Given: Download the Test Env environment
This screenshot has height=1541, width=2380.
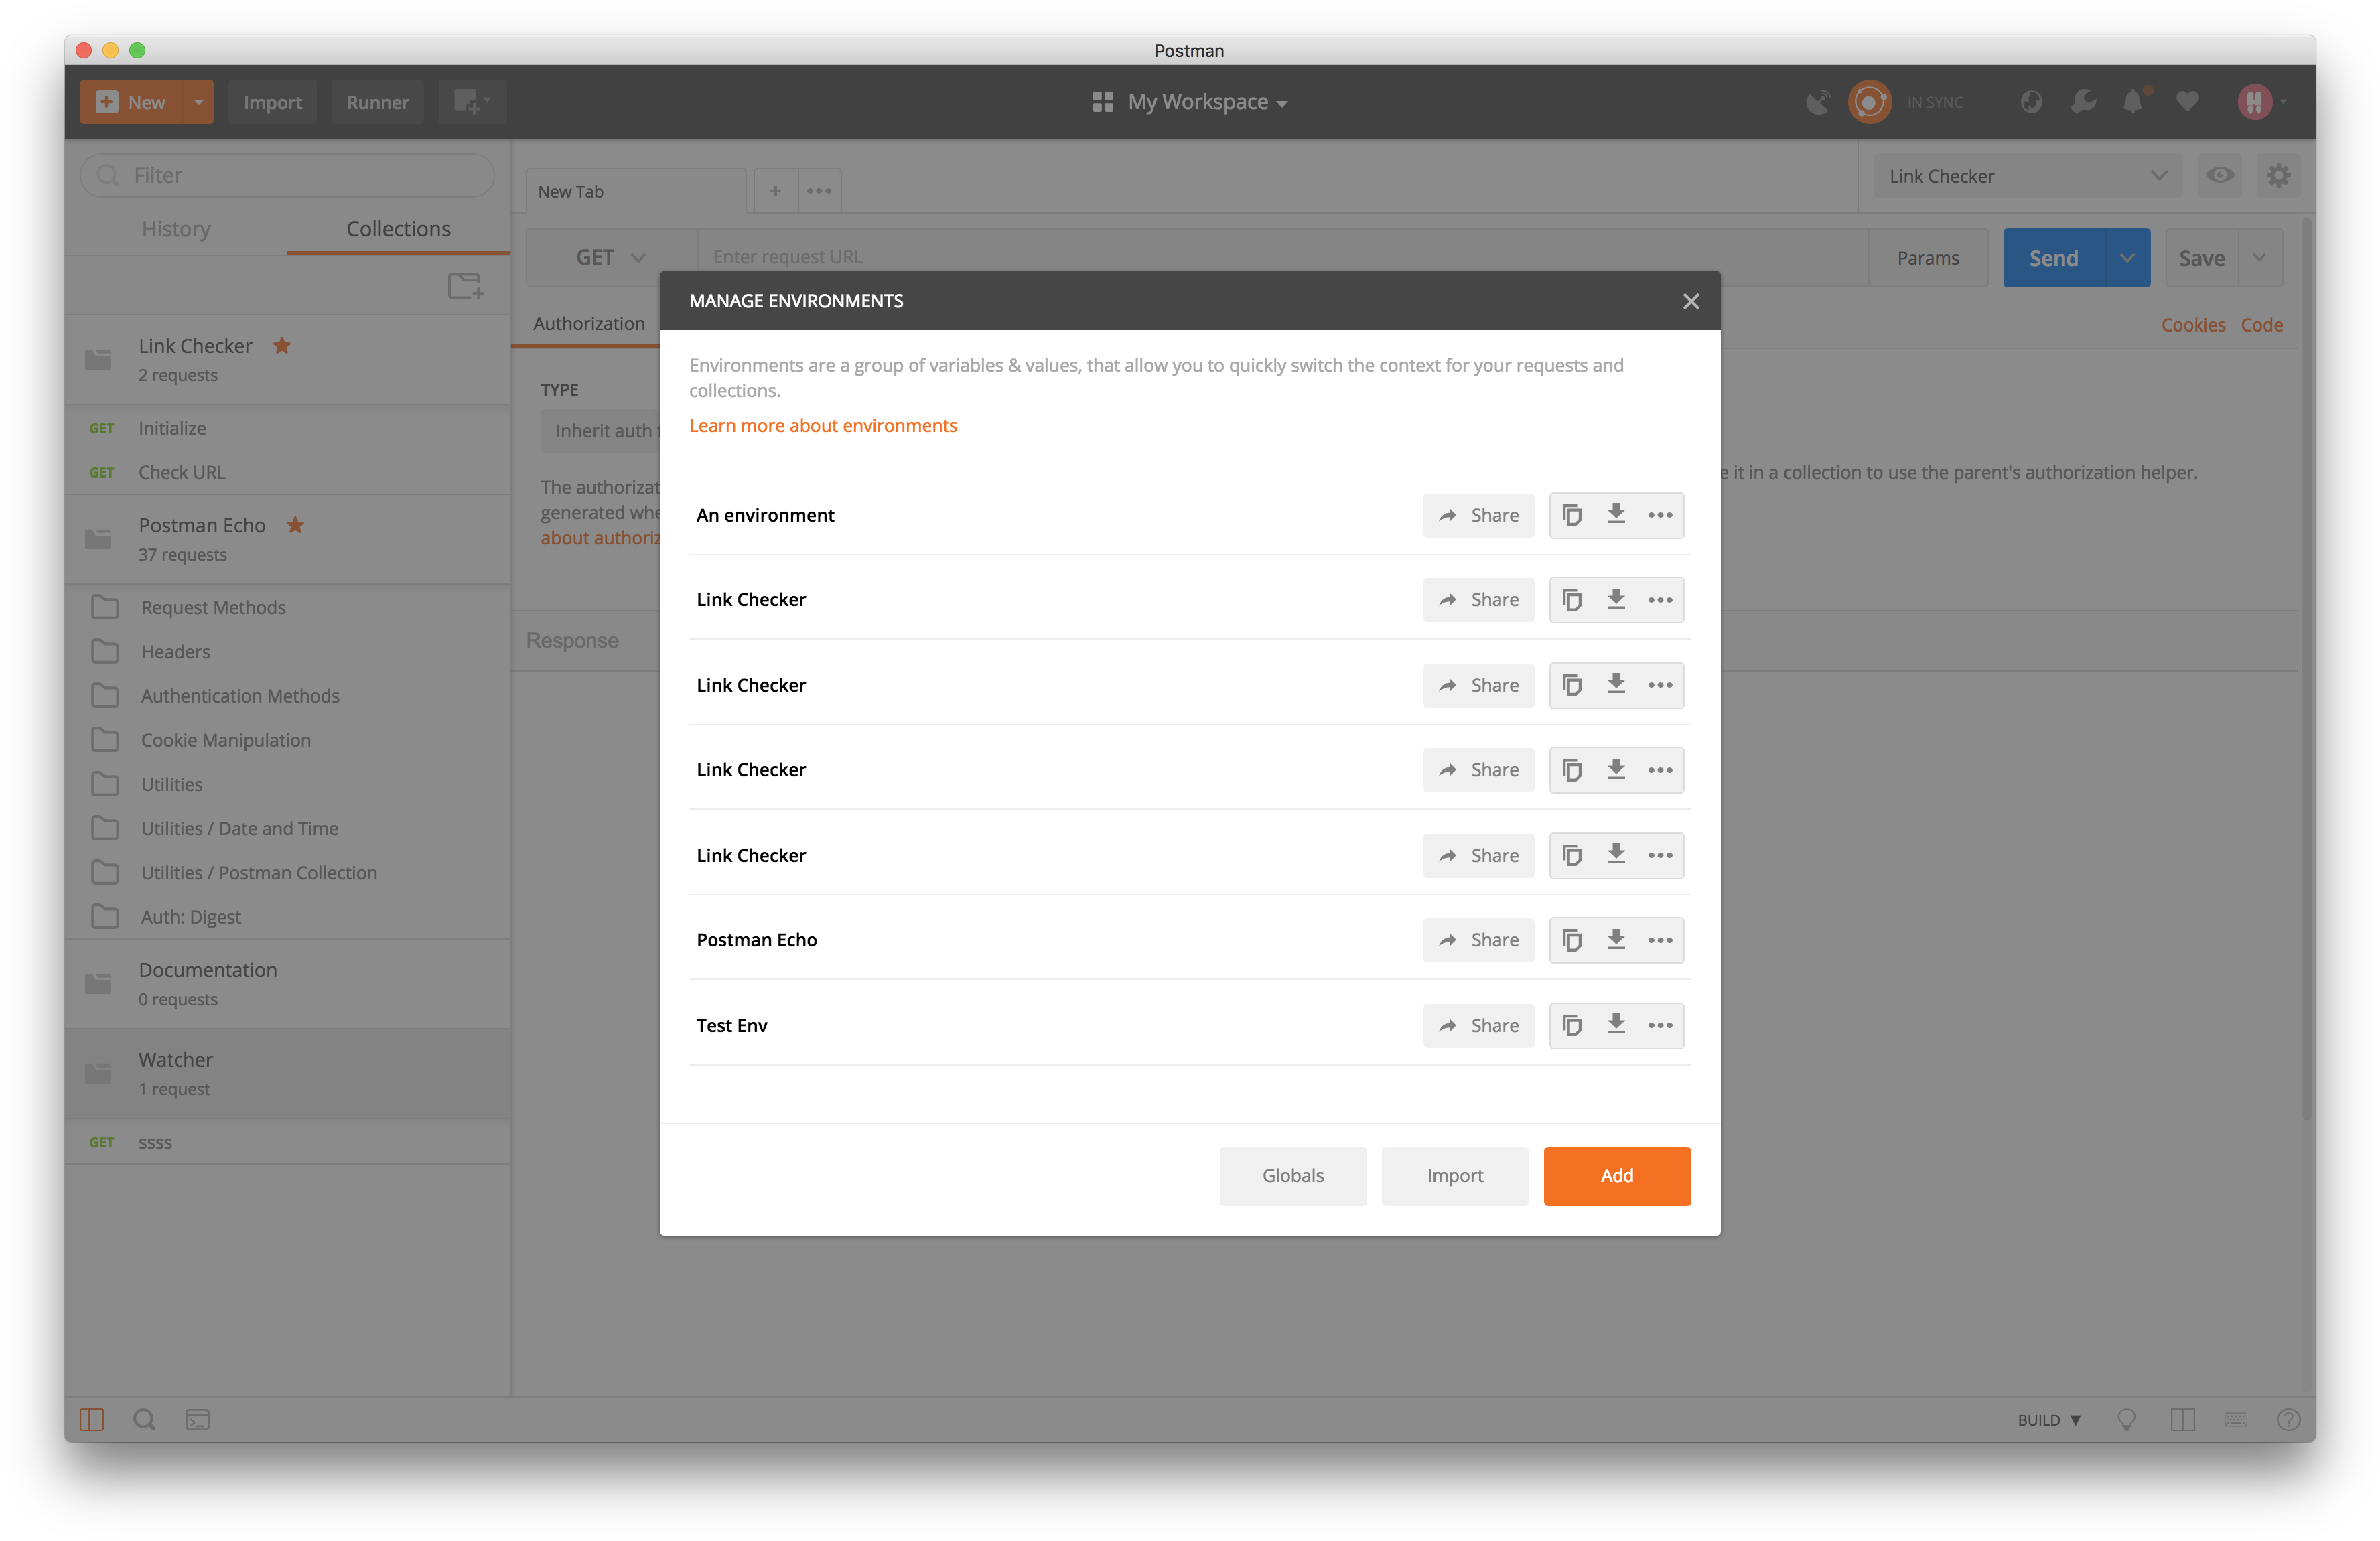Looking at the screenshot, I should coord(1616,1025).
